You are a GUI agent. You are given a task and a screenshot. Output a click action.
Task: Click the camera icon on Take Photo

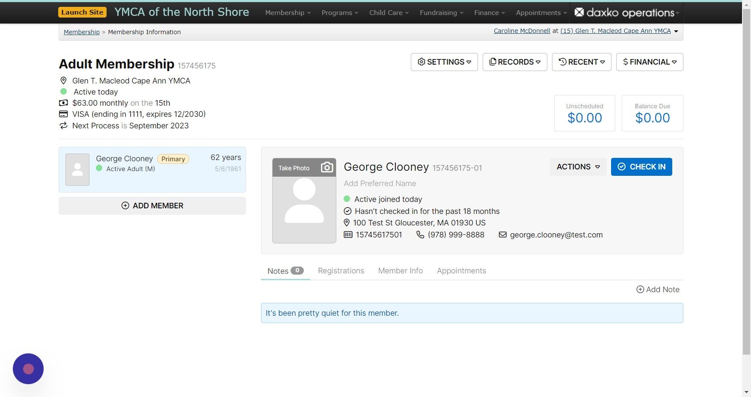click(327, 167)
